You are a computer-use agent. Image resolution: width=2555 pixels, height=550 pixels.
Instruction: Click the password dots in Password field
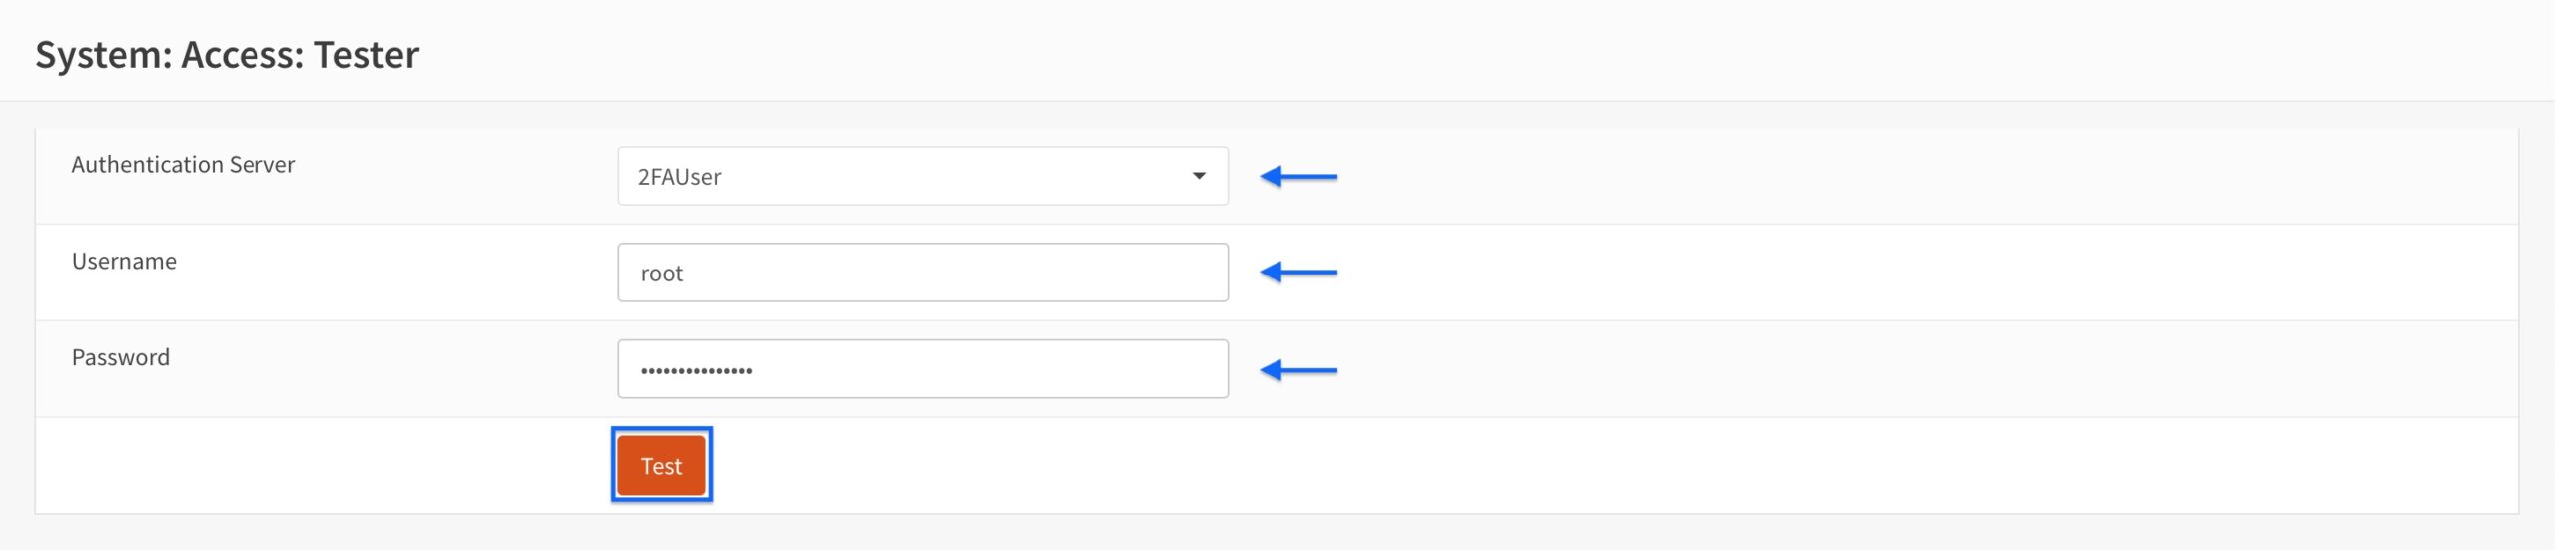tap(696, 370)
